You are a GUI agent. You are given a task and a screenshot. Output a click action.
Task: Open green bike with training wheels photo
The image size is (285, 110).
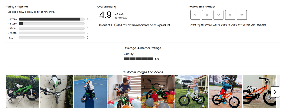23,91
